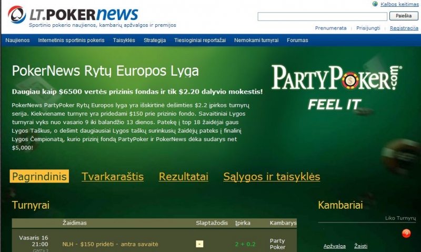
Task: Click the password dash icon in tournament row
Action: pyautogui.click(x=199, y=244)
